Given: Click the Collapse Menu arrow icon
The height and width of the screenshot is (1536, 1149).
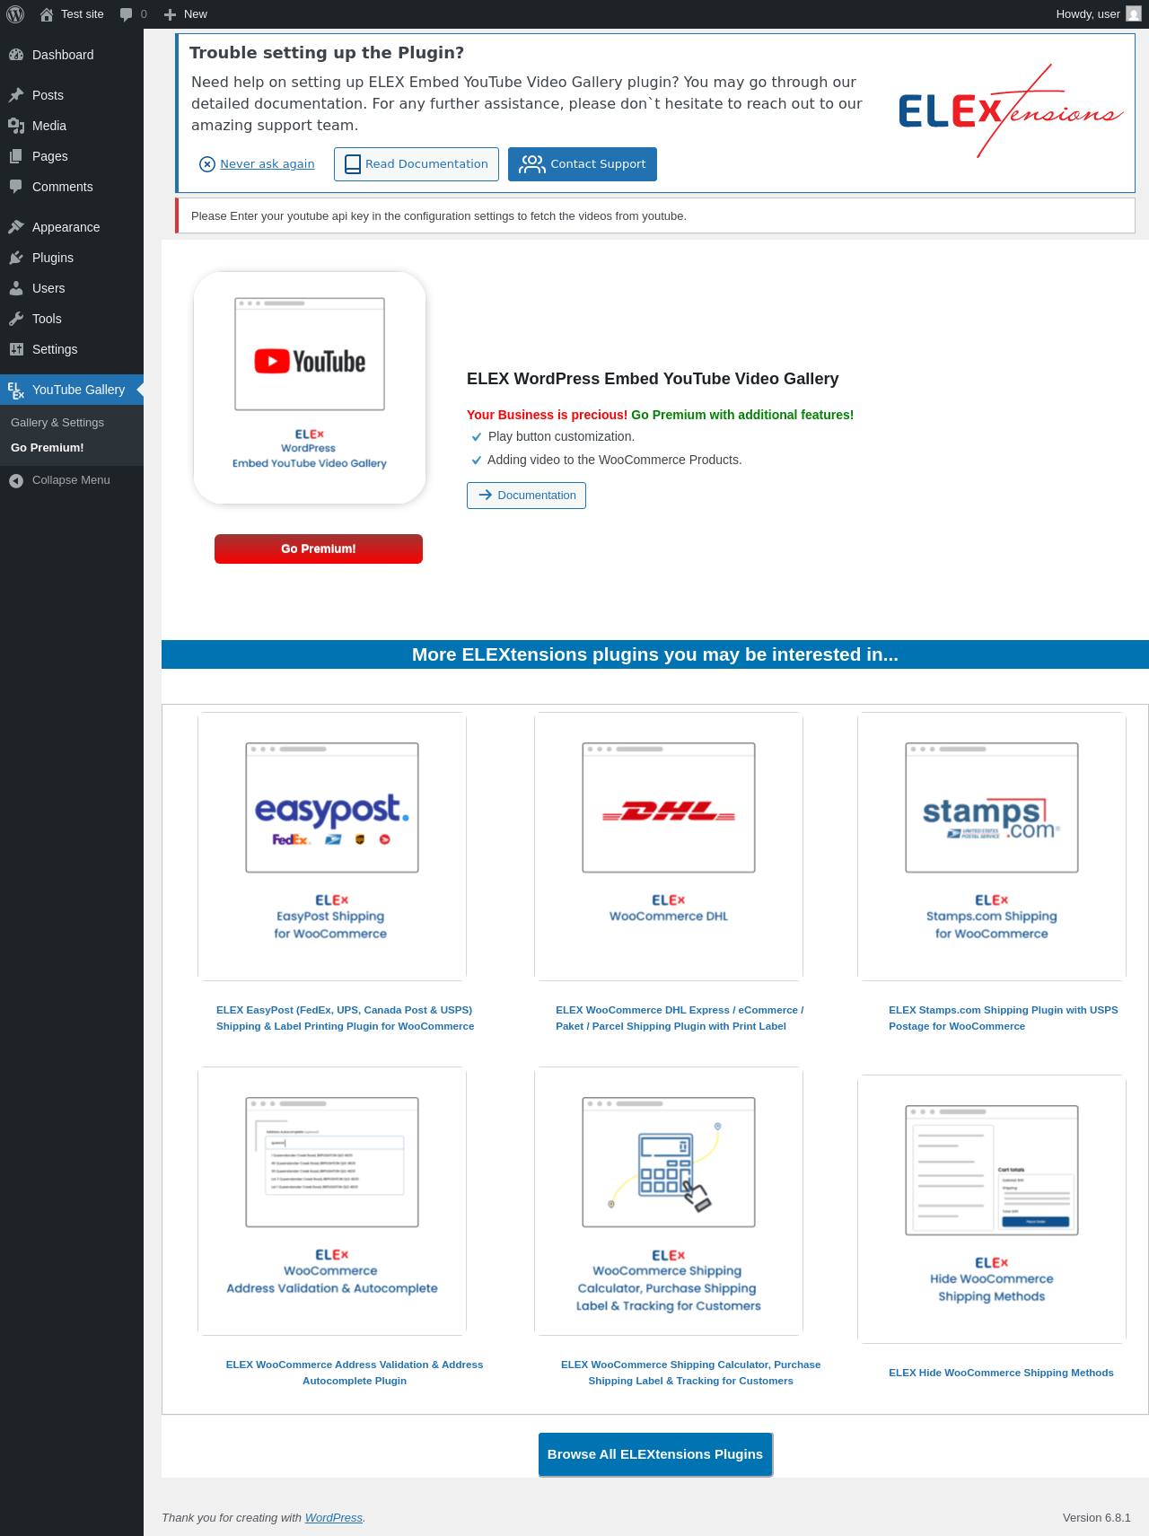Looking at the screenshot, I should point(16,480).
